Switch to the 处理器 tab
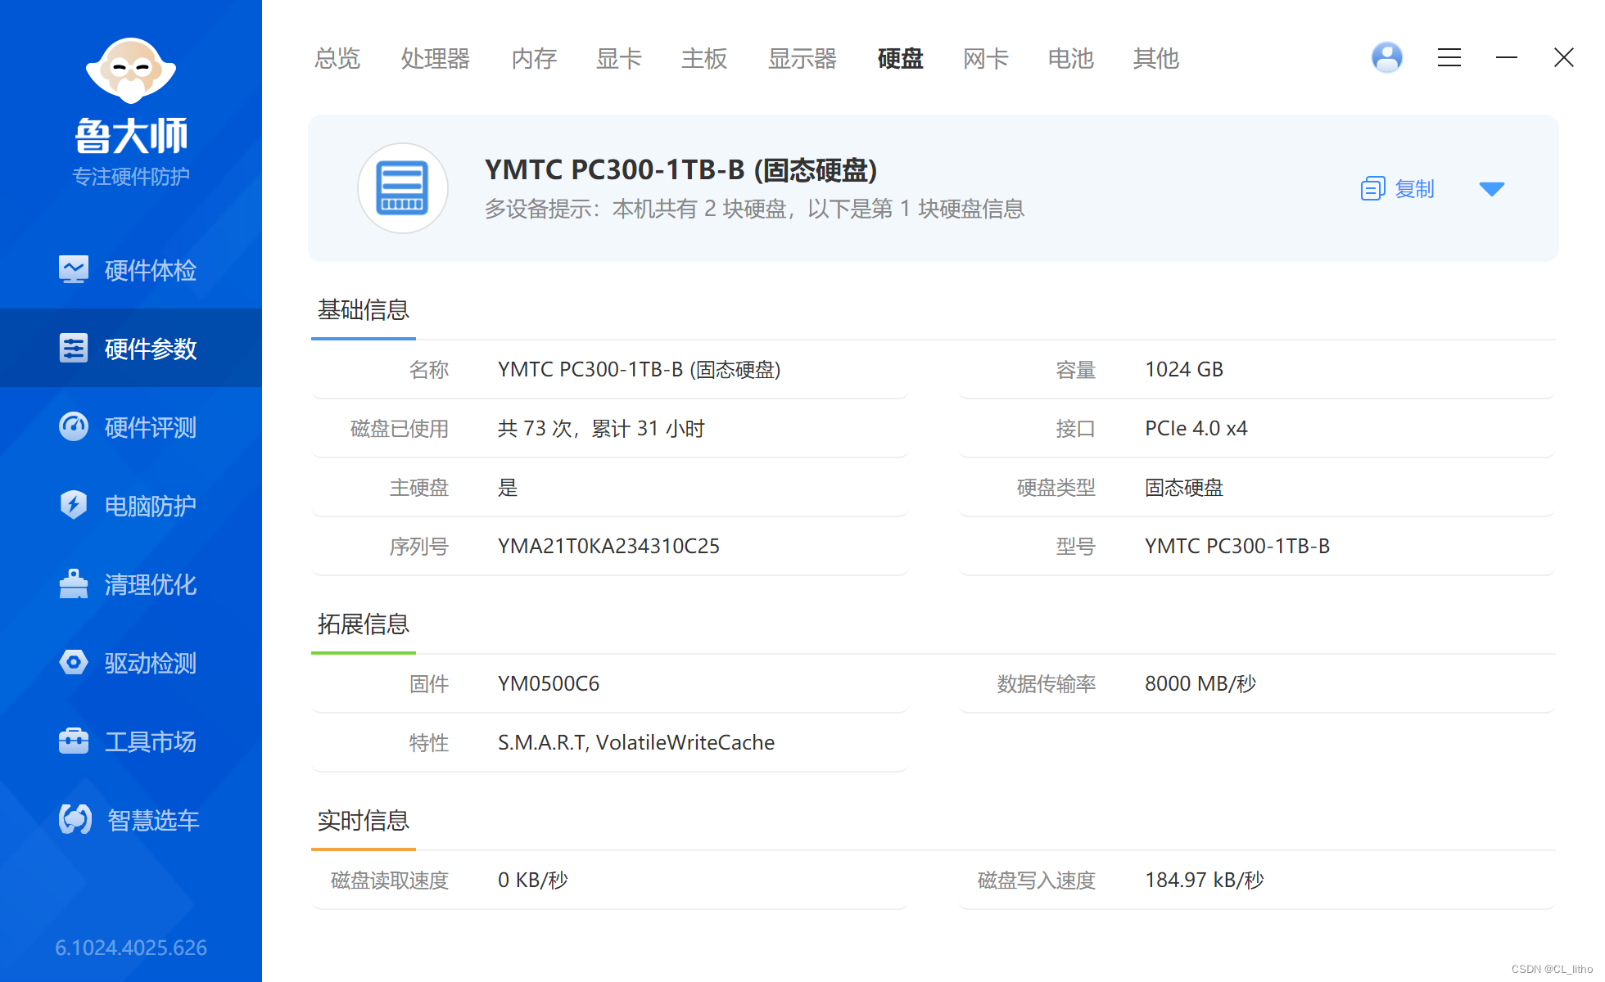 pyautogui.click(x=435, y=58)
